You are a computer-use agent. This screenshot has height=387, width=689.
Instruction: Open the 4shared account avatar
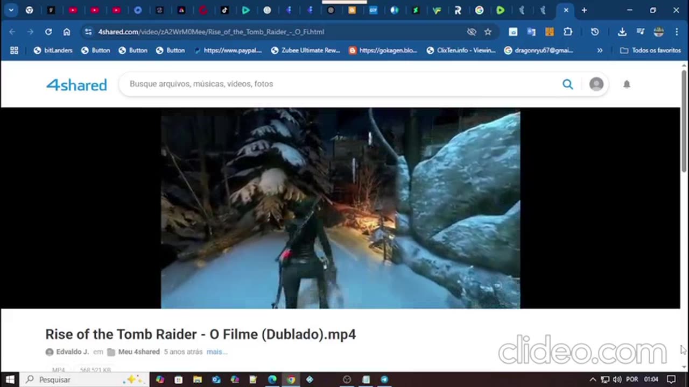[596, 84]
